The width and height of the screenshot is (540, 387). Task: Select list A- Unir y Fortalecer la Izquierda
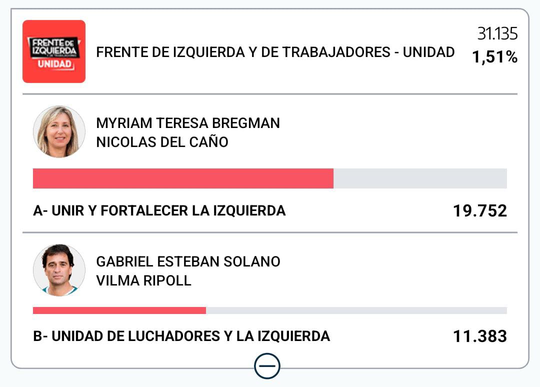click(x=159, y=211)
